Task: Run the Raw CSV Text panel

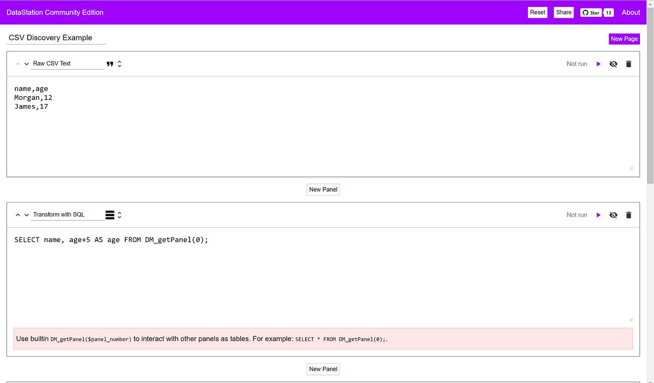Action: coord(598,64)
